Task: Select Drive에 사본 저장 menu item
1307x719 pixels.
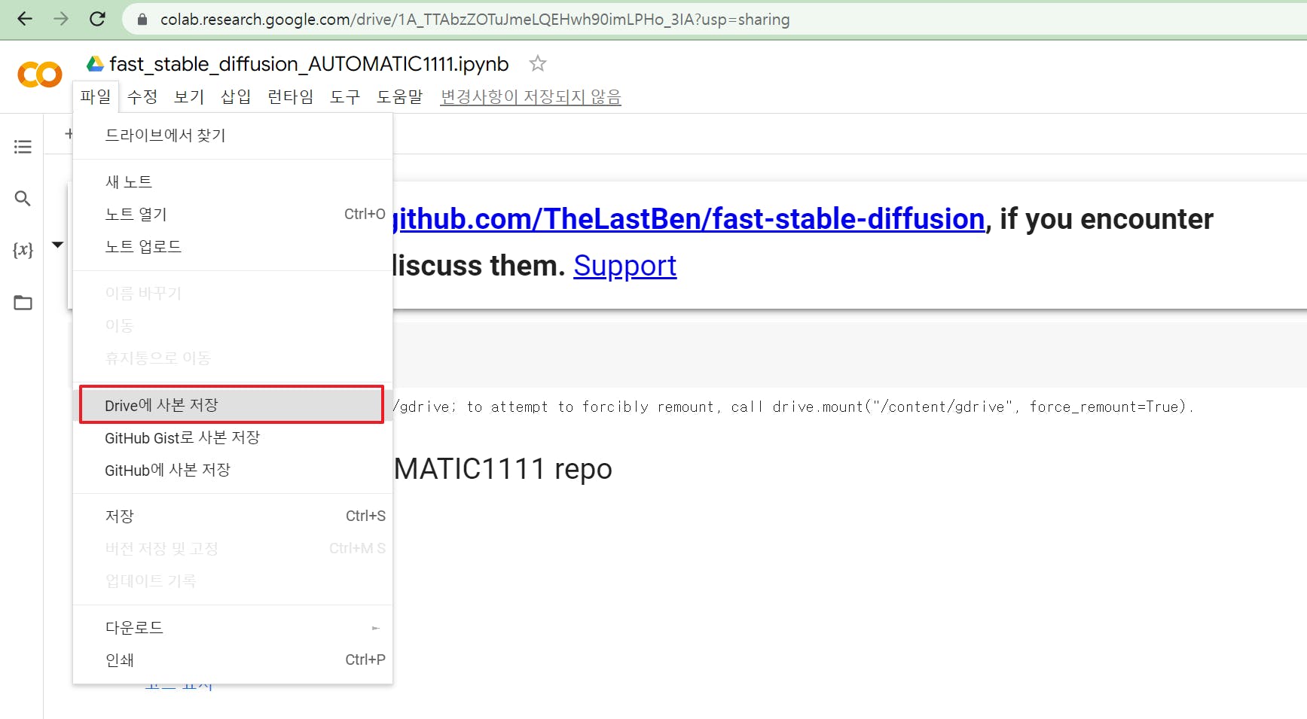Action: 232,405
